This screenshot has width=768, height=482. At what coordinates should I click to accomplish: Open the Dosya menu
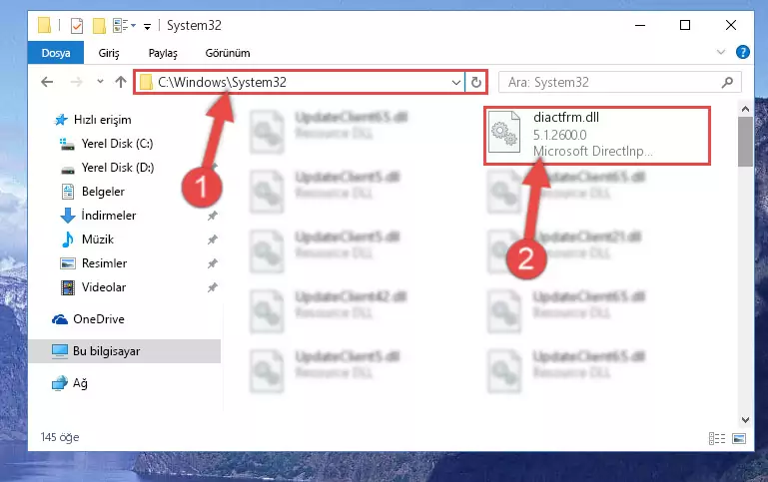(x=56, y=53)
